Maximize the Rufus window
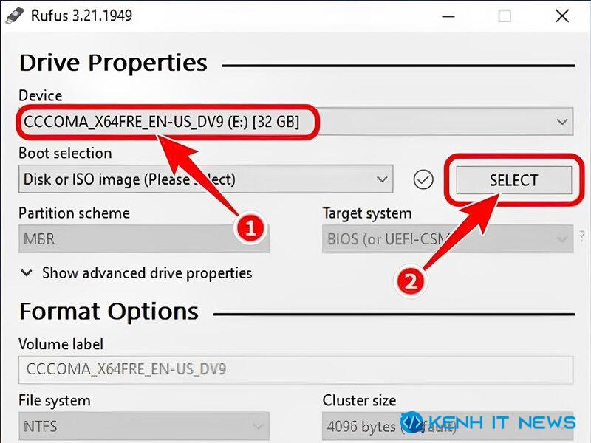This screenshot has width=591, height=443. pyautogui.click(x=505, y=16)
